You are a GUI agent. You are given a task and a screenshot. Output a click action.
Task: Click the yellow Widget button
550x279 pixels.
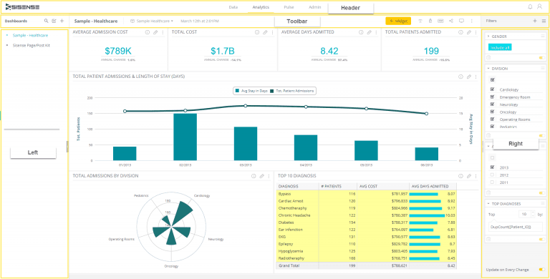point(398,21)
